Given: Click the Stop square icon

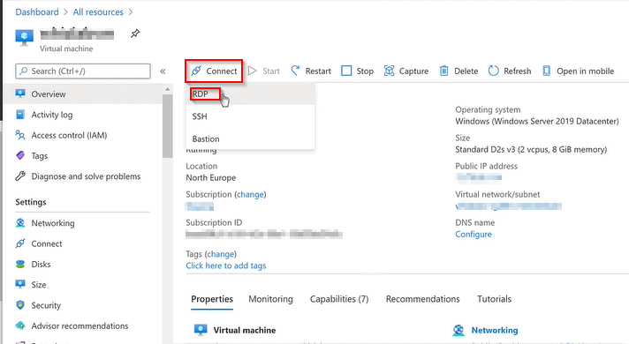Looking at the screenshot, I should coord(346,71).
